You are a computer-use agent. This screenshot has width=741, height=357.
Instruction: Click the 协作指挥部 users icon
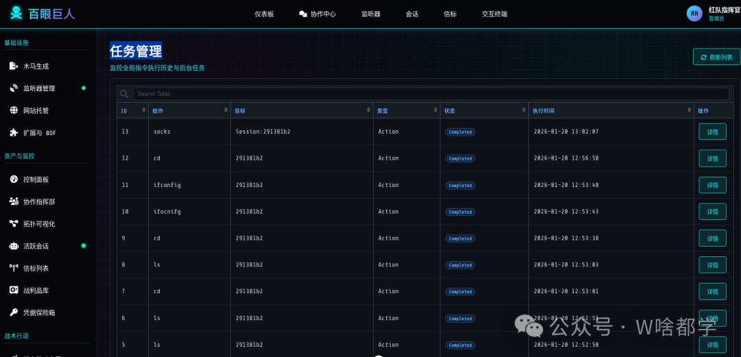14,201
